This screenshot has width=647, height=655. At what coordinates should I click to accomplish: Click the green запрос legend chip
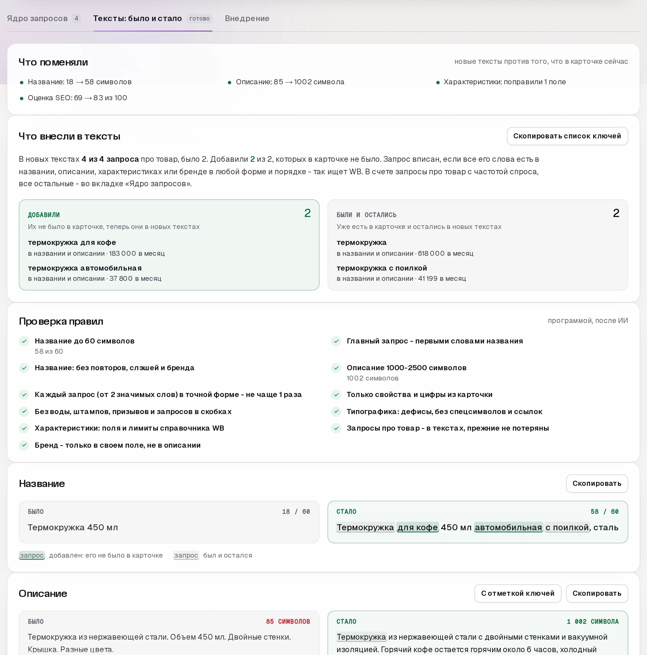[32, 555]
